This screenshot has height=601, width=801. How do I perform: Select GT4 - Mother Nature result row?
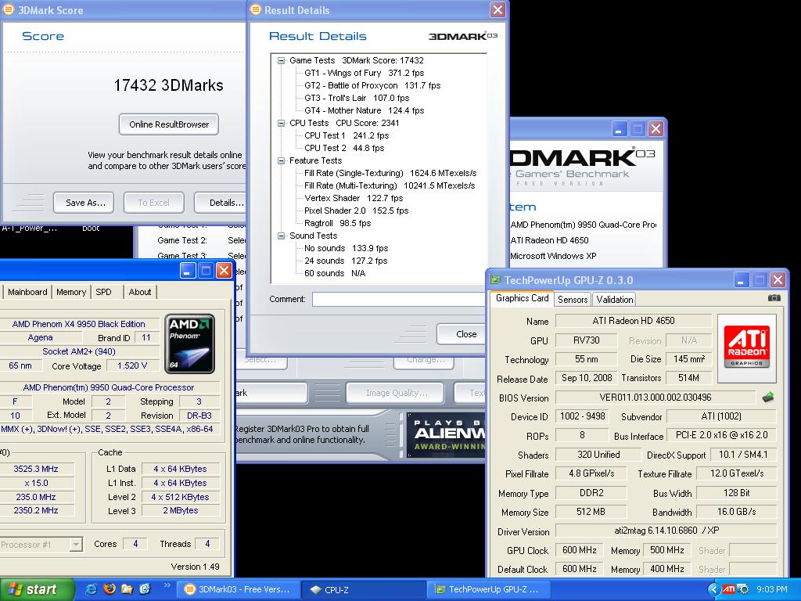coord(365,110)
